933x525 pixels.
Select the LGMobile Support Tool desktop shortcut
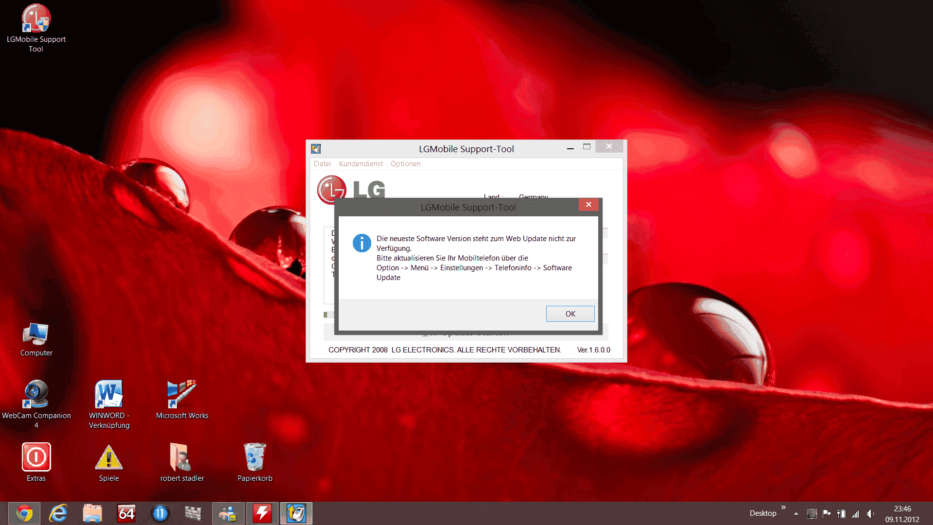[x=36, y=28]
